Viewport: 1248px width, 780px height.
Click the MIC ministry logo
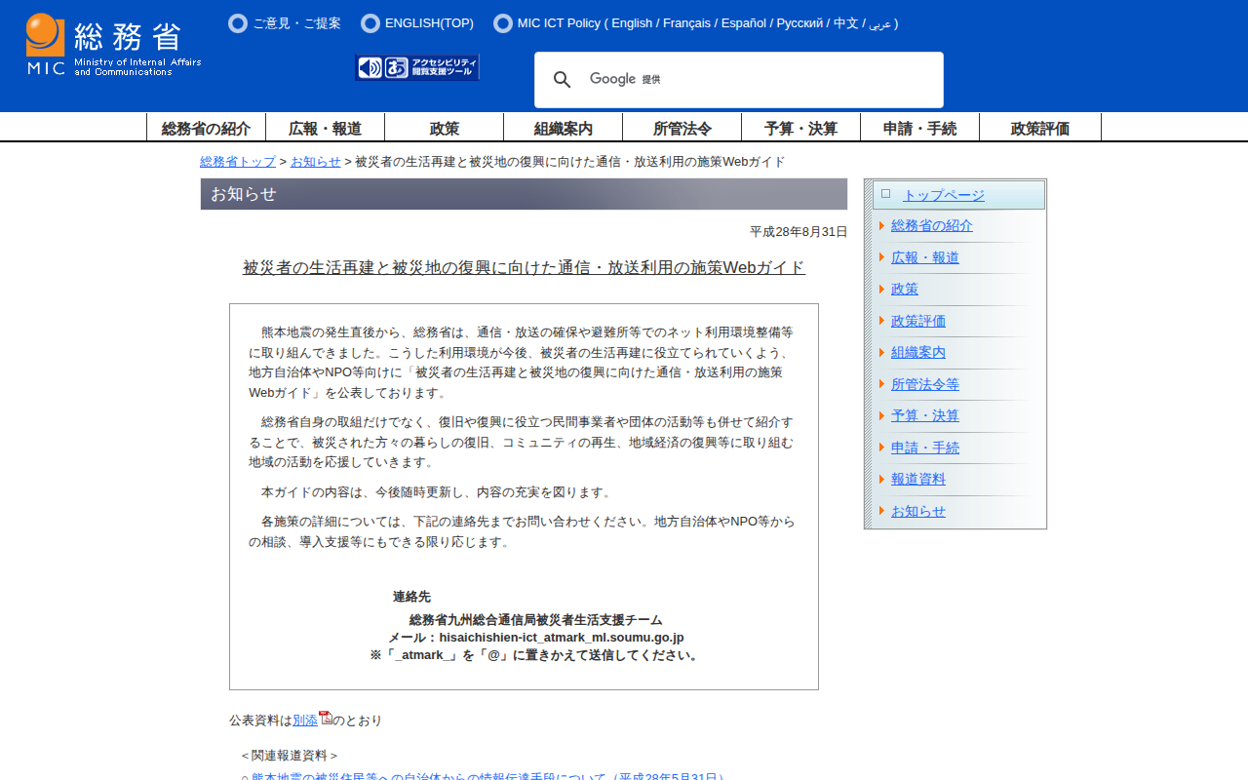pyautogui.click(x=113, y=45)
